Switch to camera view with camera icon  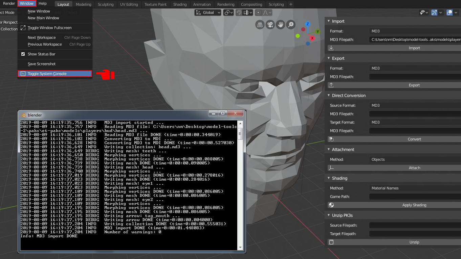pos(270,24)
